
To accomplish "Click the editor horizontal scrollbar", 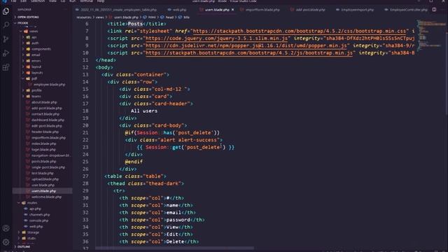I will [174, 248].
